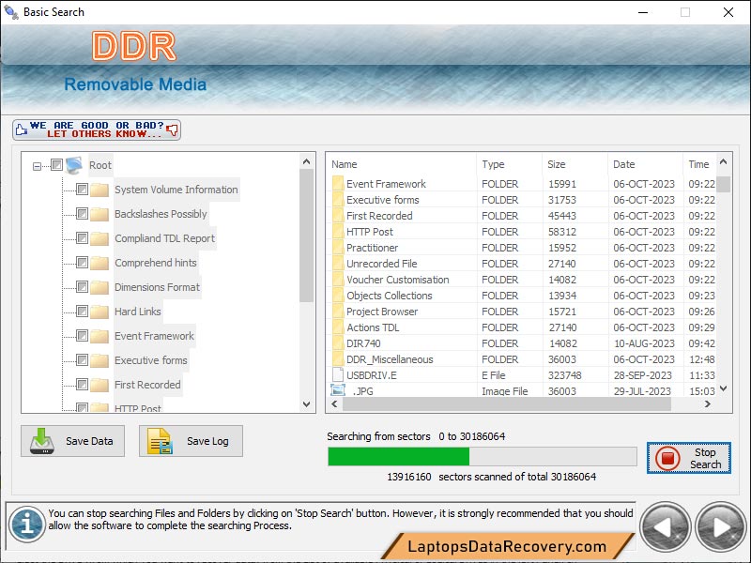Tick the Executive forms checkbox in tree
Screen dimensions: 751x563
pos(81,360)
